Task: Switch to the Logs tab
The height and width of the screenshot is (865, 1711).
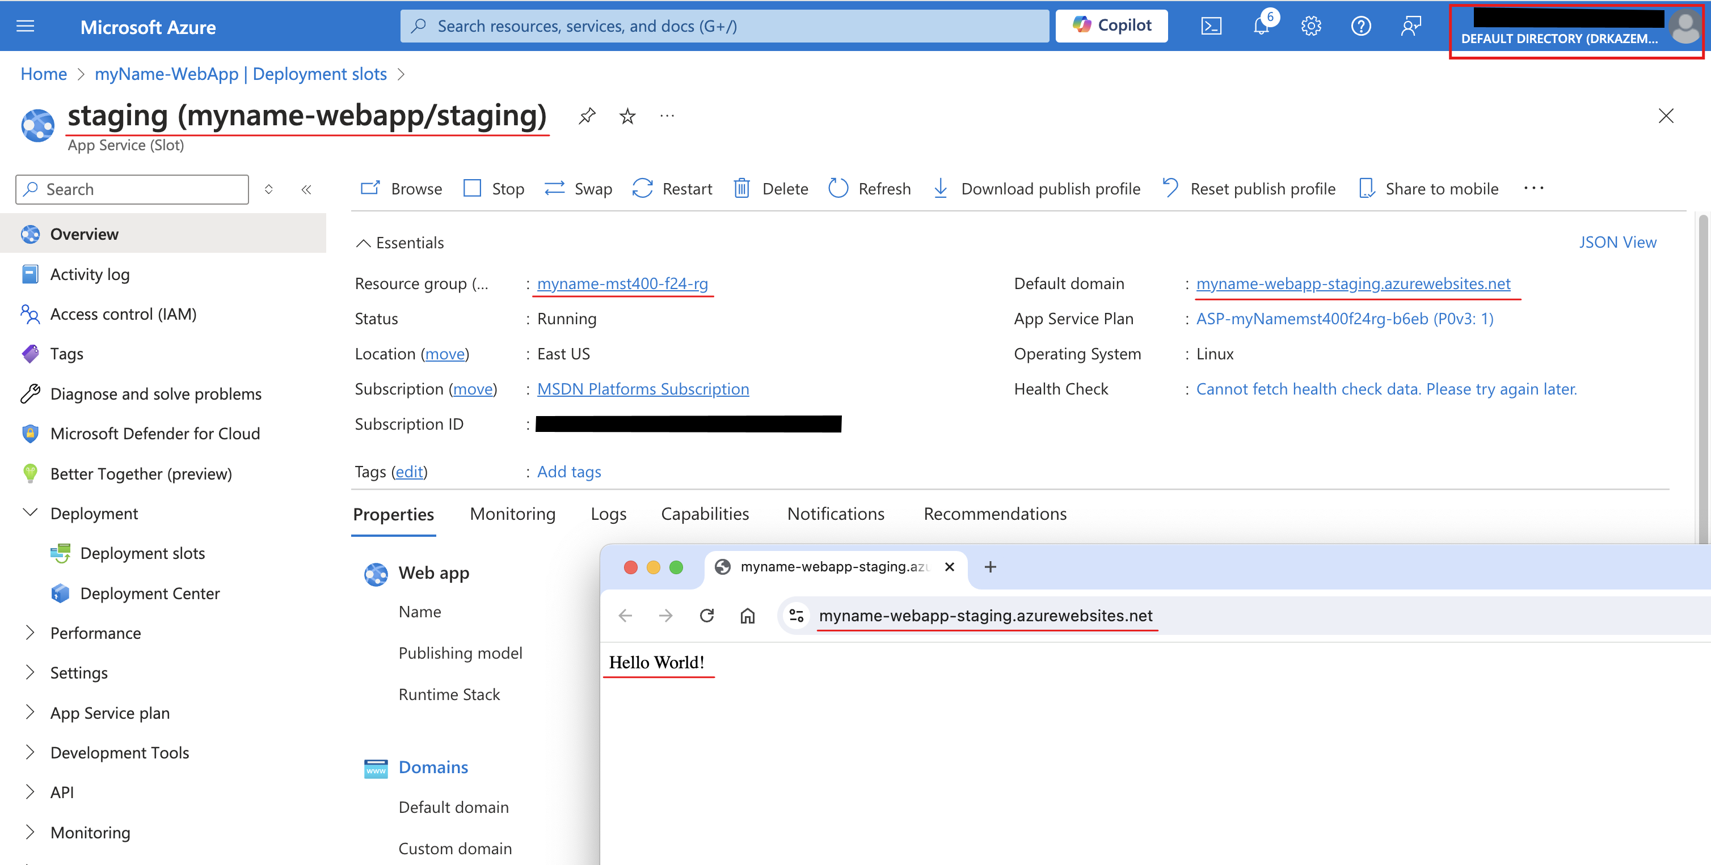Action: pos(608,514)
